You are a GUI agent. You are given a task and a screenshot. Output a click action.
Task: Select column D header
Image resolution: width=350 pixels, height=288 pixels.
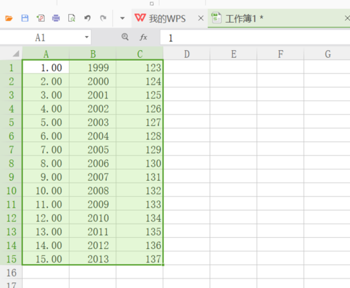pyautogui.click(x=187, y=54)
